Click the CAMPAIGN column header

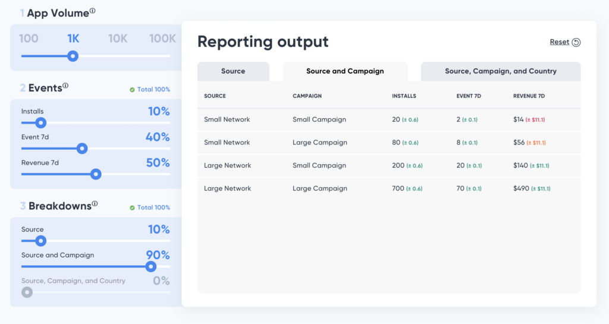tap(307, 96)
